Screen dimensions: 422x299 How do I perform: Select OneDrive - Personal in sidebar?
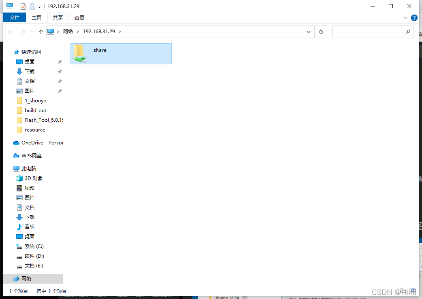tap(42, 142)
